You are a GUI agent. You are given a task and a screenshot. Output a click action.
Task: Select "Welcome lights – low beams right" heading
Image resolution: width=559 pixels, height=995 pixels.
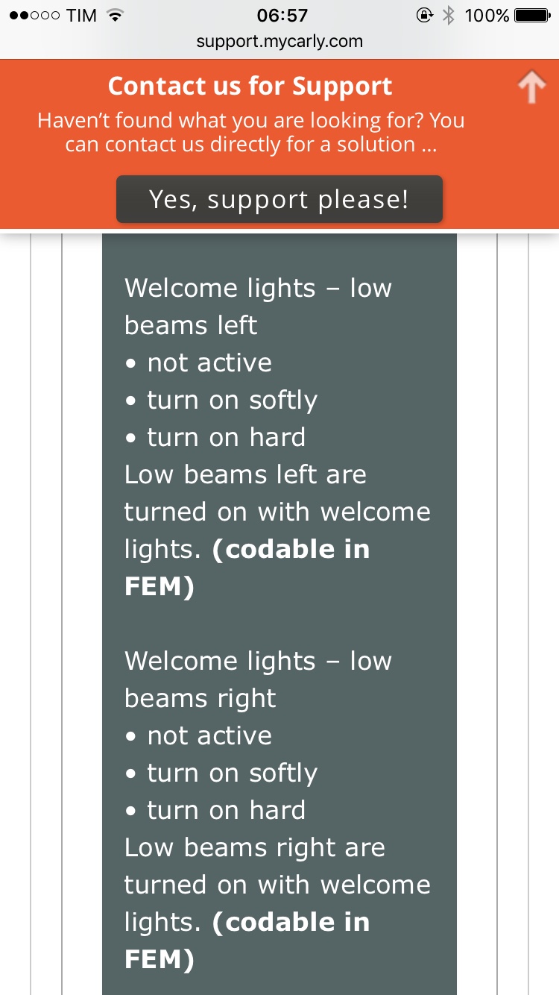(x=258, y=679)
